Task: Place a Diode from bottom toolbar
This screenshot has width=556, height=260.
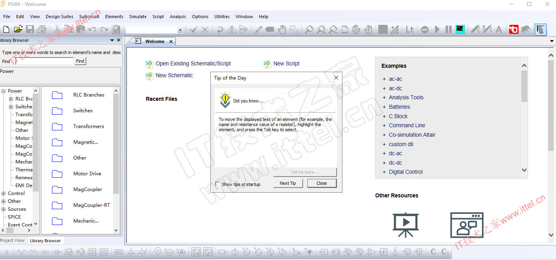Action: tap(58, 252)
